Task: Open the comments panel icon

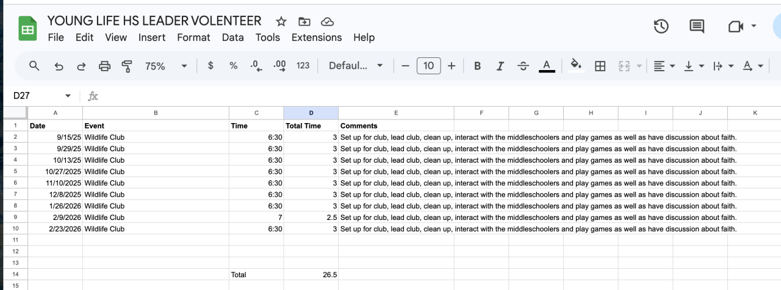Action: pos(696,27)
